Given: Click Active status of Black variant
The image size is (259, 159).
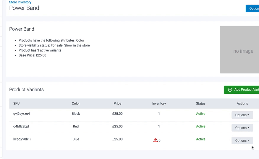Looking at the screenshot, I should coord(200,114).
